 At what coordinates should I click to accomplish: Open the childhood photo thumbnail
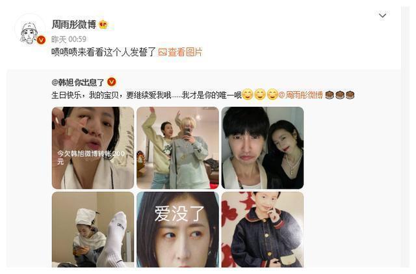(263, 230)
